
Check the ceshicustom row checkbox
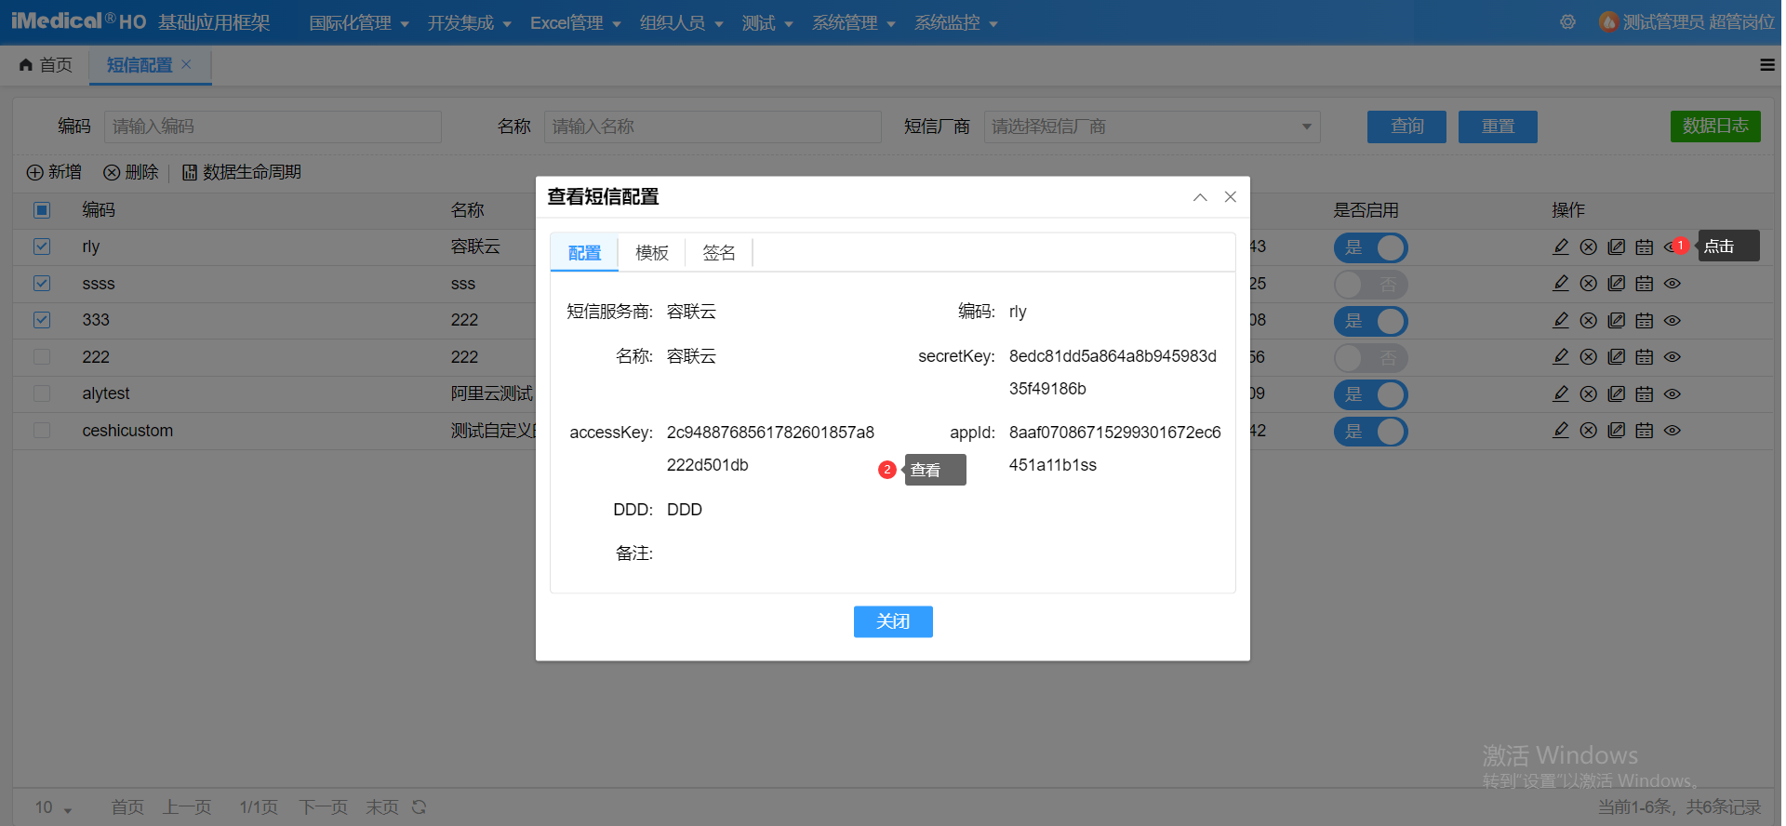[42, 431]
